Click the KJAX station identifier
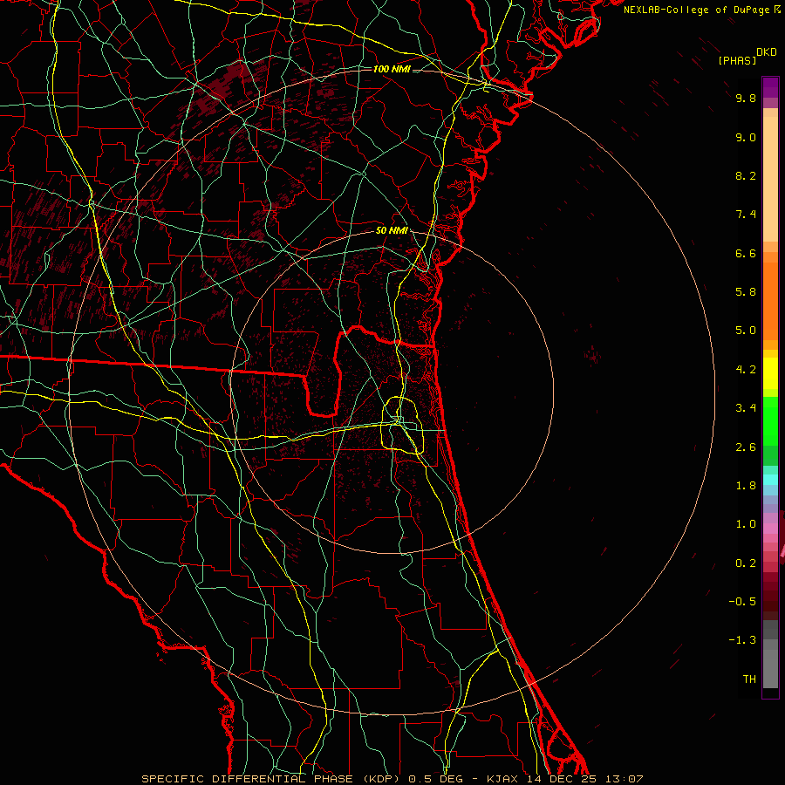Image resolution: width=785 pixels, height=785 pixels. (x=502, y=779)
